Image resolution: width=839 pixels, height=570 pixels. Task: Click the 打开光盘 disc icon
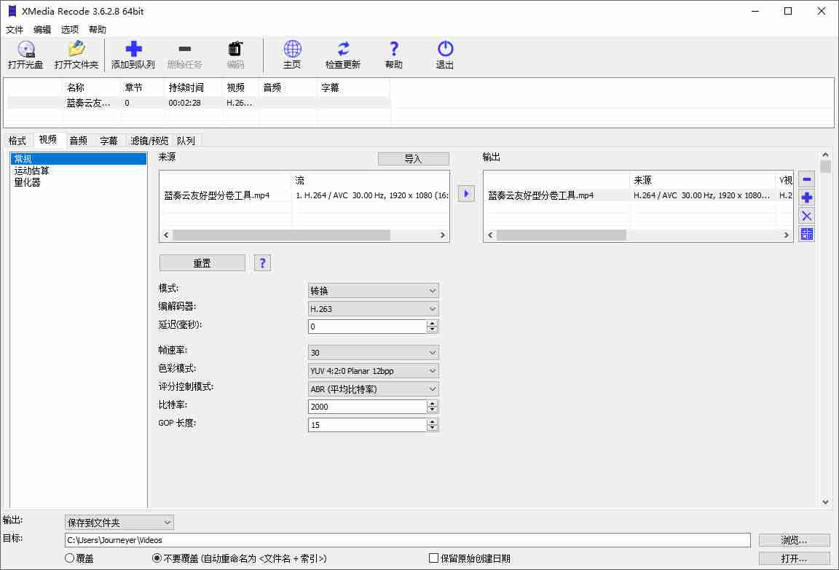(x=26, y=50)
